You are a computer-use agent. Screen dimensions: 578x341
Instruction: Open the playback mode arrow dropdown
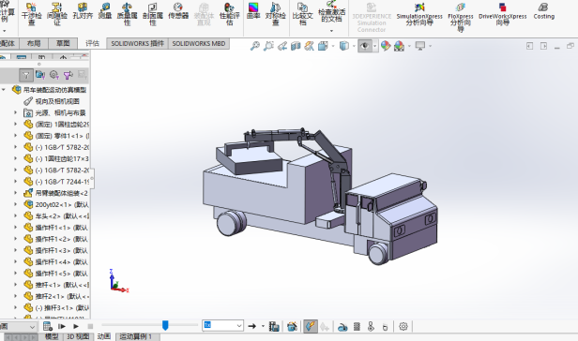pos(263,326)
